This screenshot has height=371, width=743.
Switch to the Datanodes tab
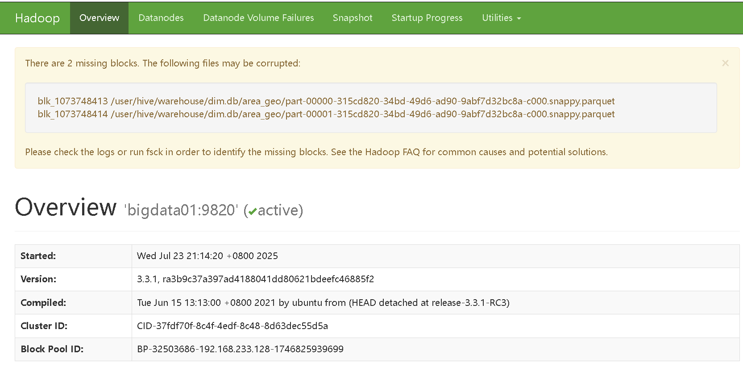tap(161, 18)
